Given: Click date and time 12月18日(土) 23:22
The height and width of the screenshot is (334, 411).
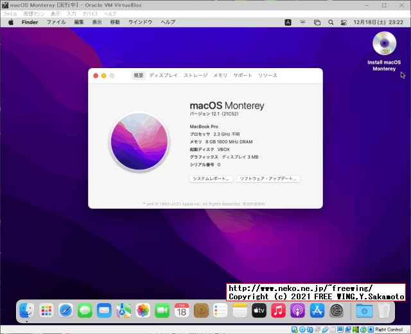Looking at the screenshot, I should tap(378, 22).
